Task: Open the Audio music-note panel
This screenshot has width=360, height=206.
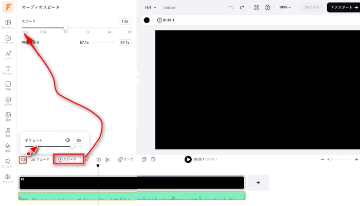Action: [x=8, y=132]
